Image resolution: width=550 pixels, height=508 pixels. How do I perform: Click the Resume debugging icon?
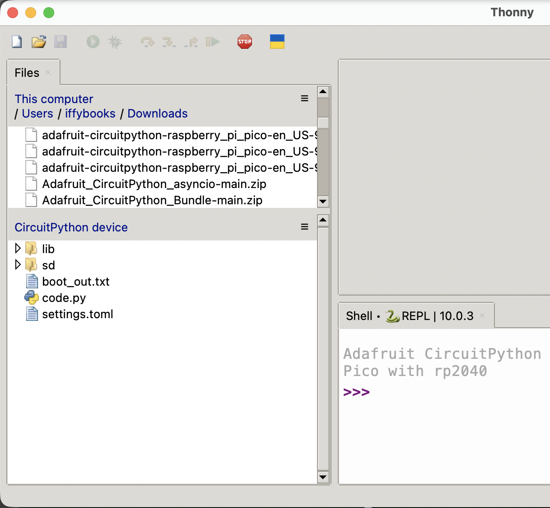[x=212, y=42]
